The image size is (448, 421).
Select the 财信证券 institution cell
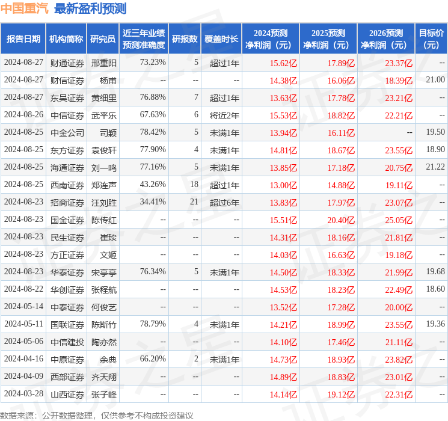(67, 81)
